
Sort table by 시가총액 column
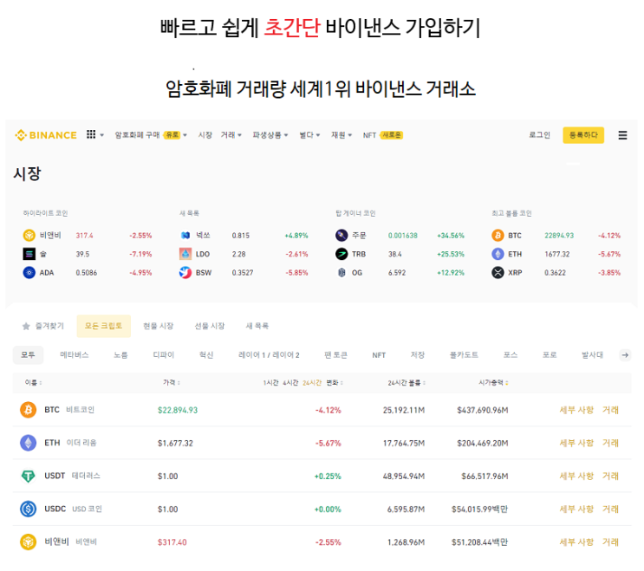point(493,383)
